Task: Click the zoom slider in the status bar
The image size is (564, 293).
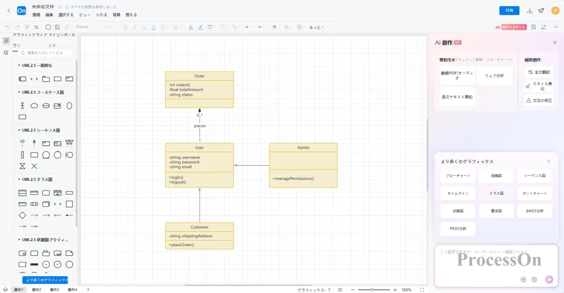Action: pyautogui.click(x=373, y=290)
